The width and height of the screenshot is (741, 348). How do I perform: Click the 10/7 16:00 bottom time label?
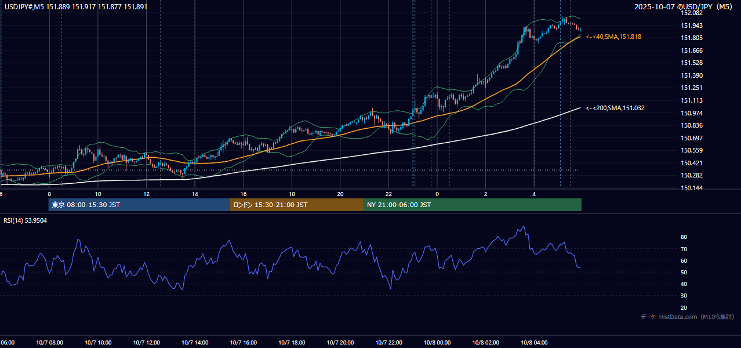244,343
